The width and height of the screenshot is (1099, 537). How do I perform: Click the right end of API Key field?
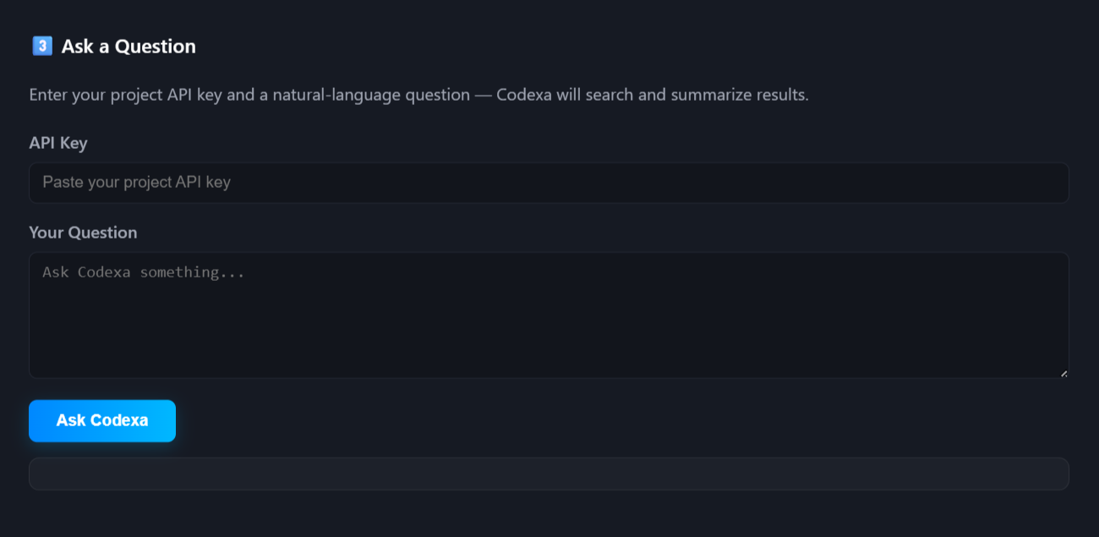tap(1040, 183)
